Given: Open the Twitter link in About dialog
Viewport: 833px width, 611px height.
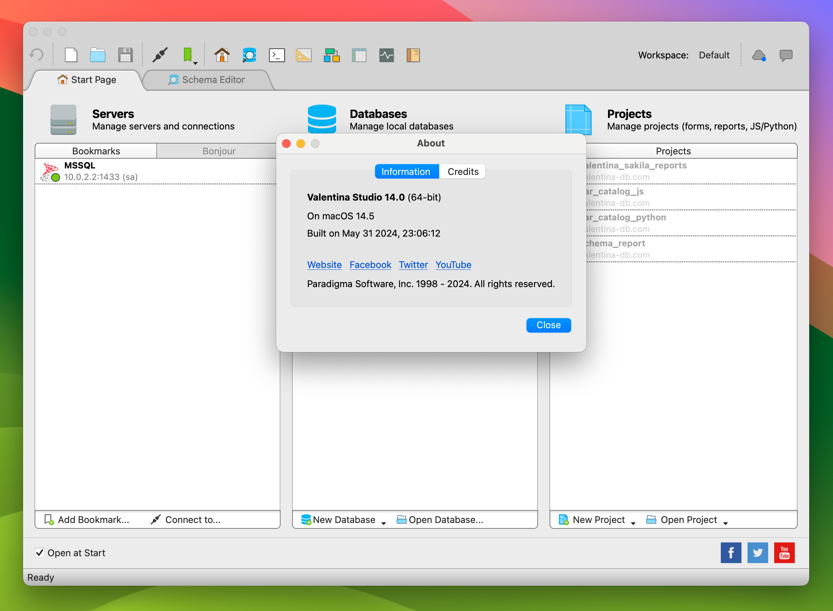Looking at the screenshot, I should tap(413, 265).
